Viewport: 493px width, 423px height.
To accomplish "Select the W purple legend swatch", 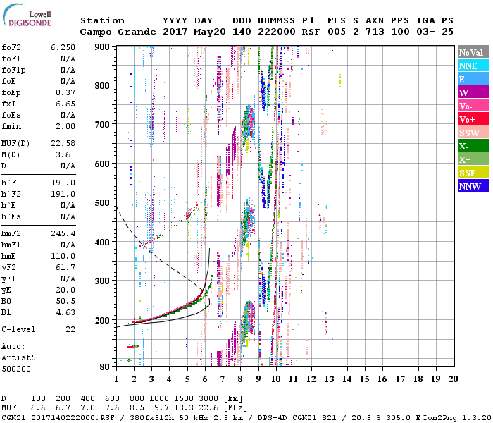I will pyautogui.click(x=473, y=92).
